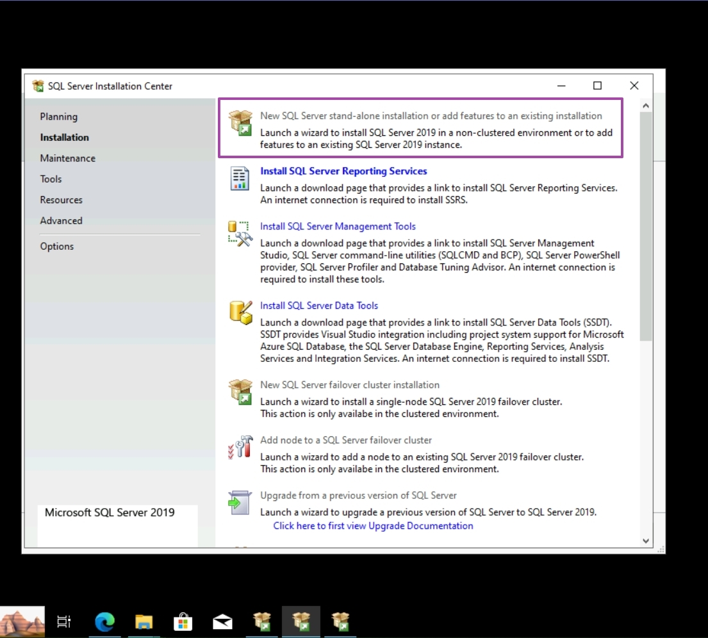This screenshot has height=638, width=708.
Task: Open Microsoft Store from the taskbar
Action: click(183, 622)
